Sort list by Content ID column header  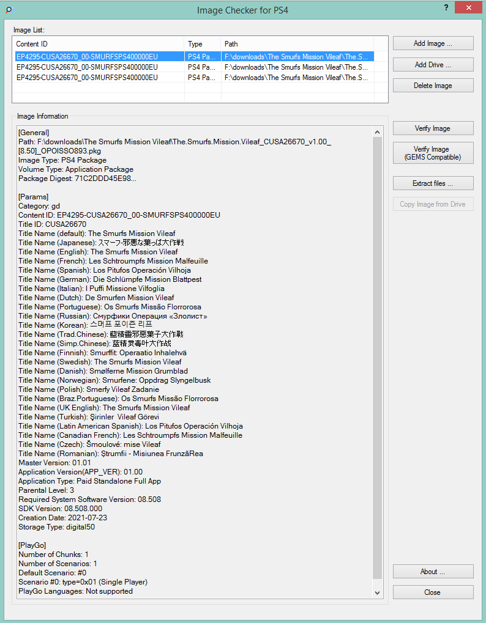[x=99, y=43]
